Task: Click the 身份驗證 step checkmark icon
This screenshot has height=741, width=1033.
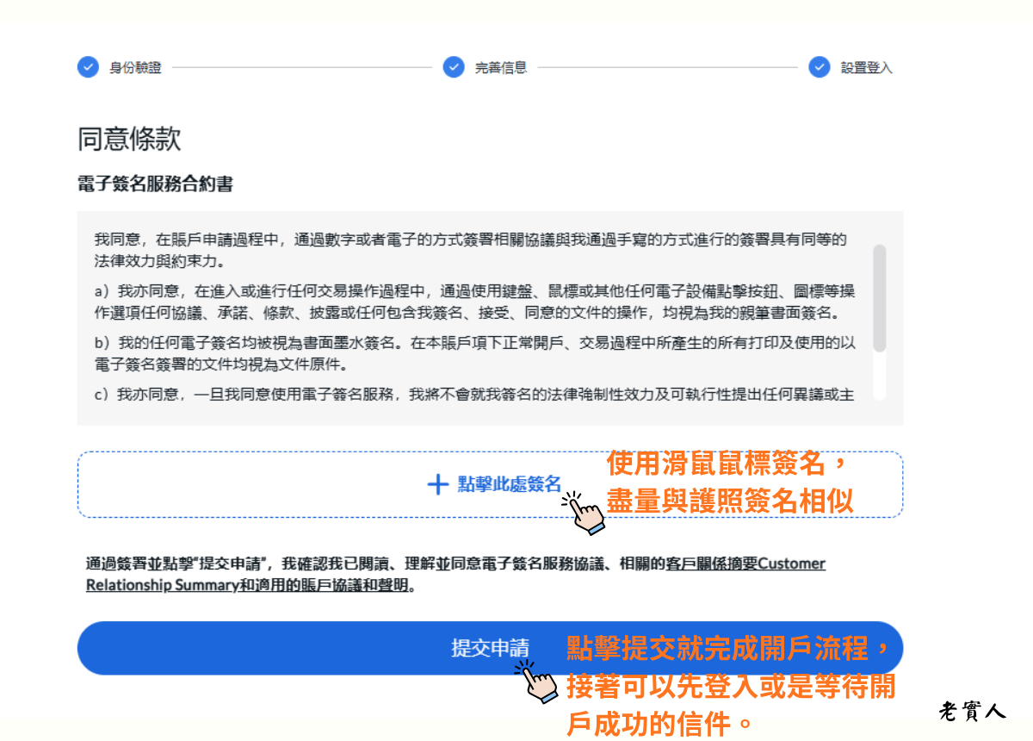Action: pyautogui.click(x=88, y=67)
